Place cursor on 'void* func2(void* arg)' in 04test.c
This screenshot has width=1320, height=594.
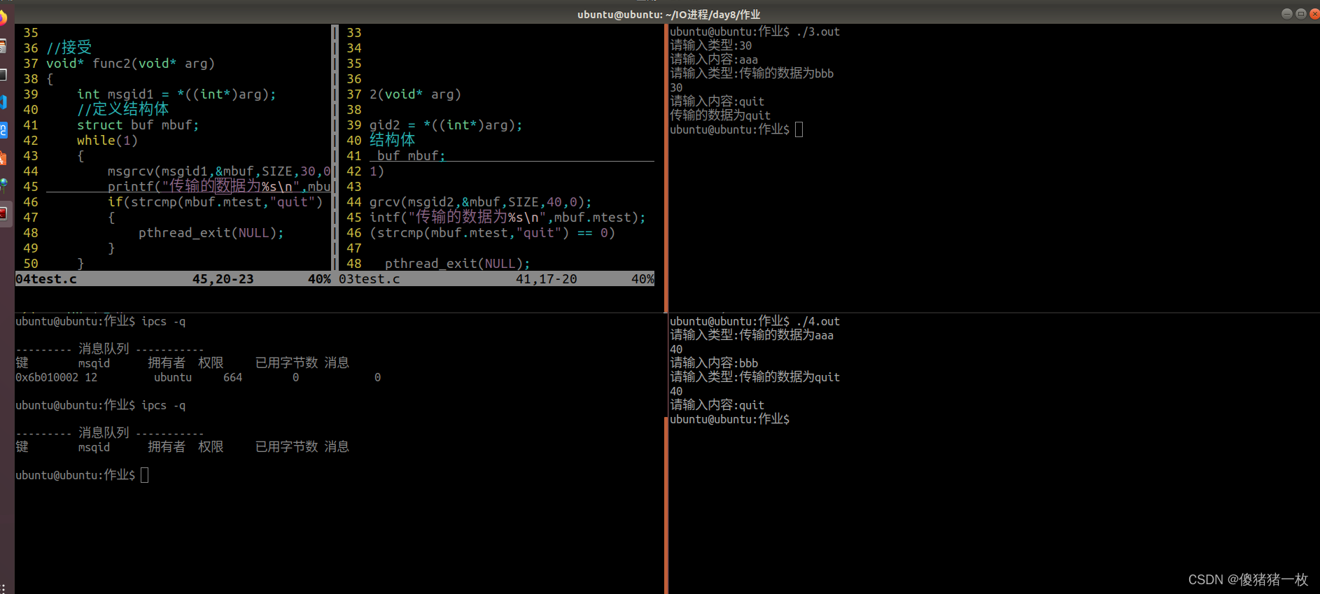[x=130, y=64]
